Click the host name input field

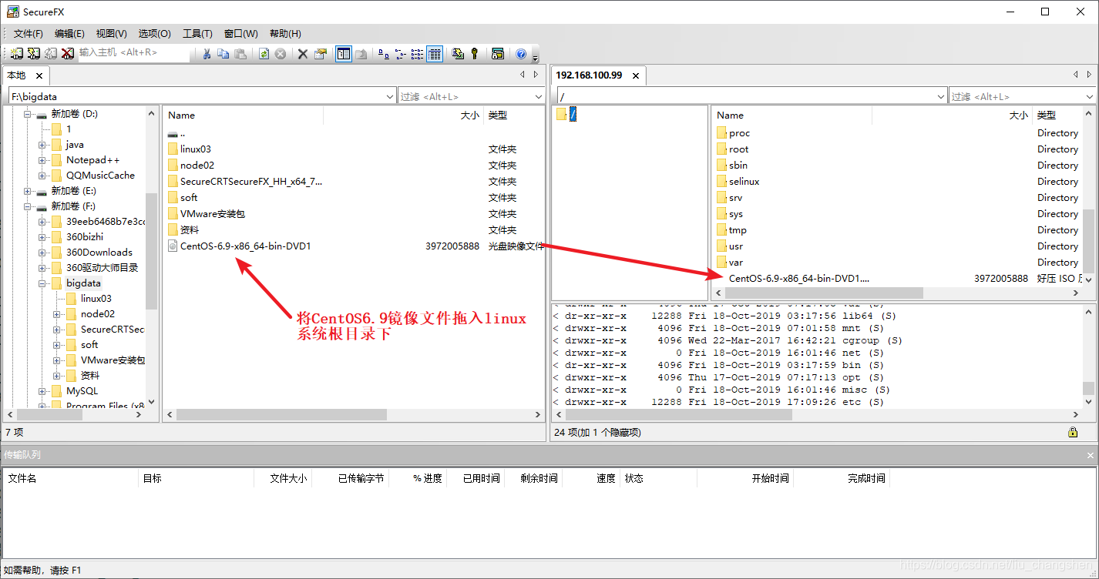pyautogui.click(x=134, y=52)
